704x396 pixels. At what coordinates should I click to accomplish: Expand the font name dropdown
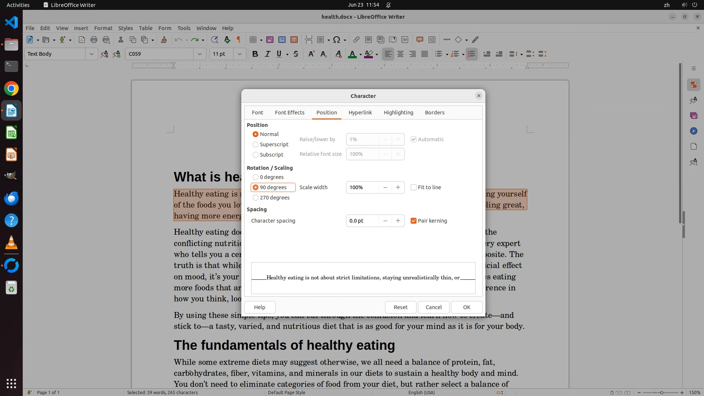[x=199, y=54]
